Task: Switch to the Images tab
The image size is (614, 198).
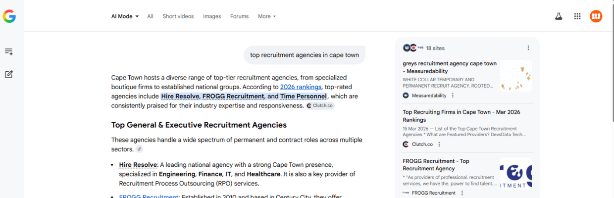Action: pos(212,16)
